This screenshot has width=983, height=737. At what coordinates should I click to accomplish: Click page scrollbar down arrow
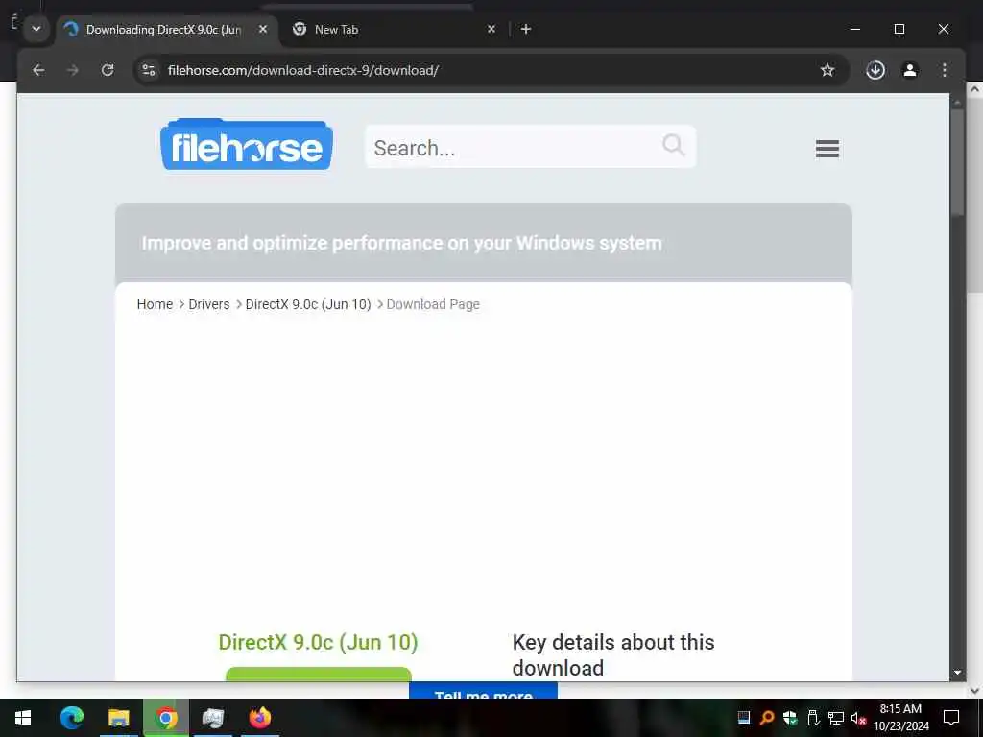coord(957,673)
